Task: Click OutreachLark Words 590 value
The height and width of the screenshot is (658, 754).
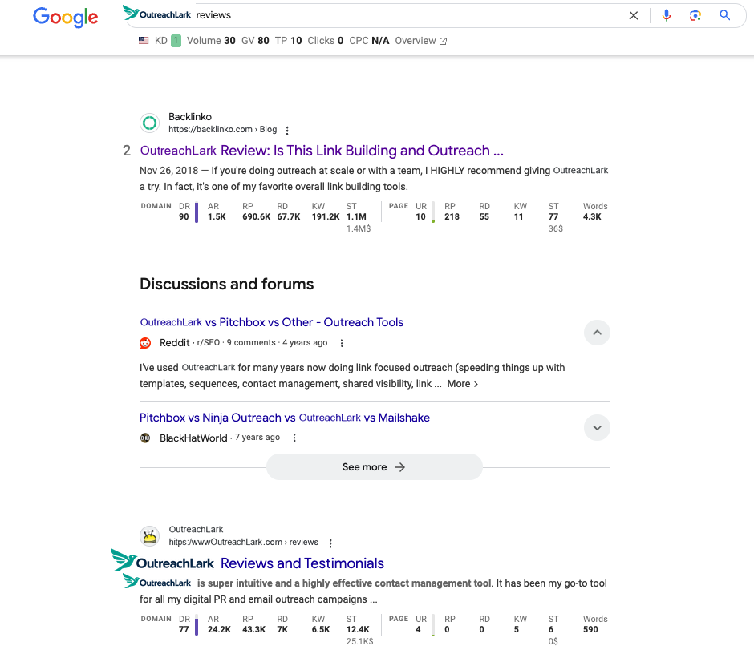Action: click(590, 630)
